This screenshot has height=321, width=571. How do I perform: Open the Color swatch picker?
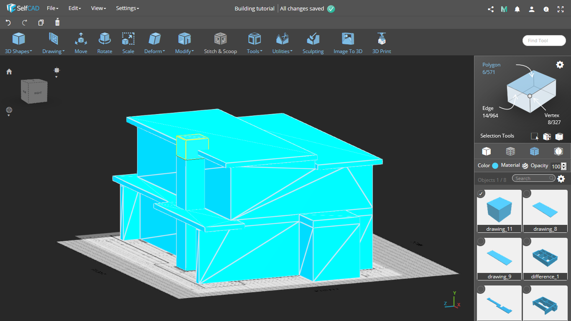coord(495,166)
